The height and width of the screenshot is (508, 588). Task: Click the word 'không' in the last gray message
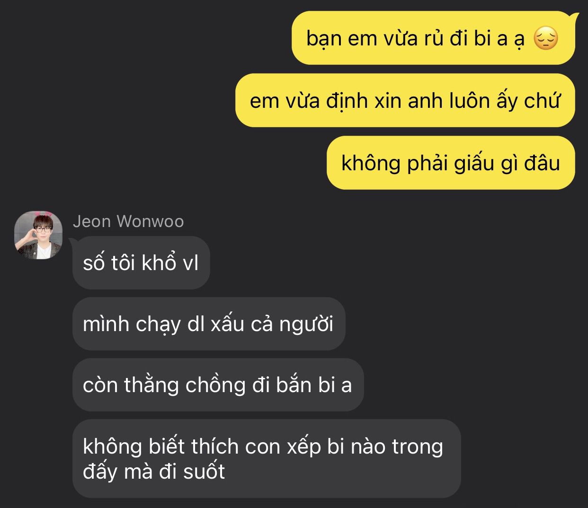point(112,447)
